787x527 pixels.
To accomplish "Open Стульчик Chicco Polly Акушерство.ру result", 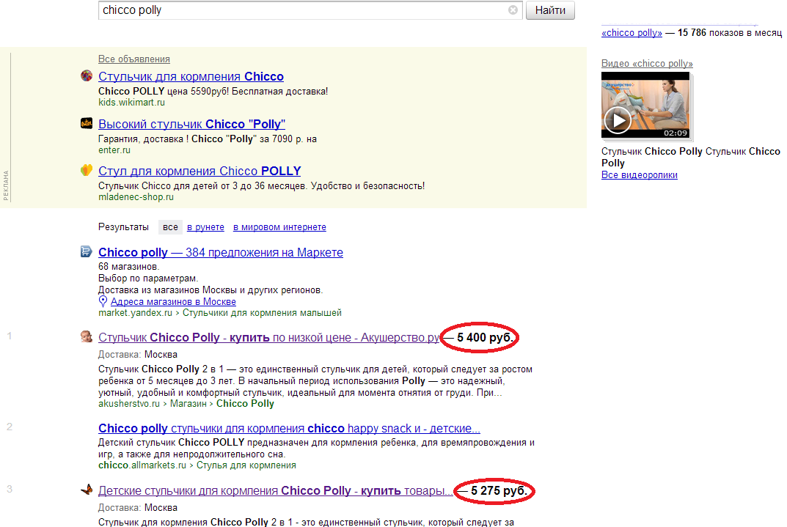I will (x=268, y=337).
